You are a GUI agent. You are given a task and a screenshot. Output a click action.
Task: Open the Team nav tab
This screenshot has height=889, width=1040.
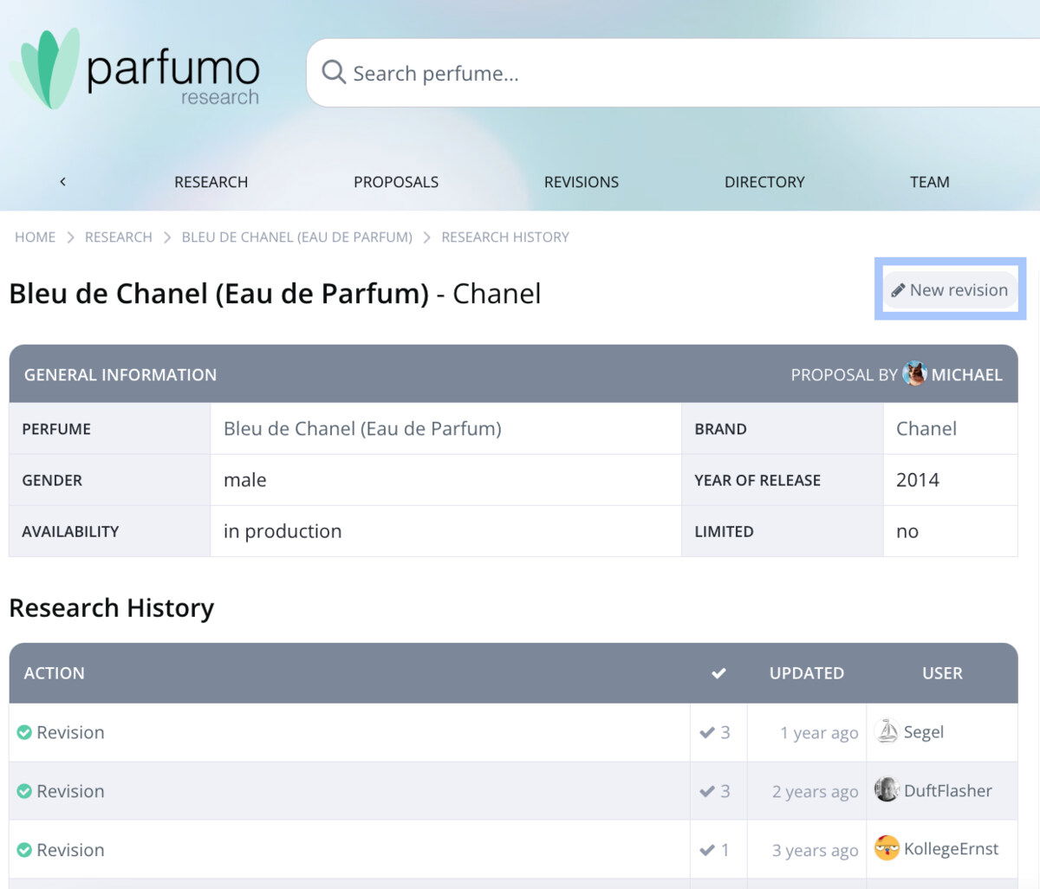pyautogui.click(x=930, y=182)
